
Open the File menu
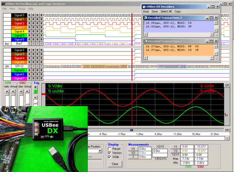(x=4, y=9)
